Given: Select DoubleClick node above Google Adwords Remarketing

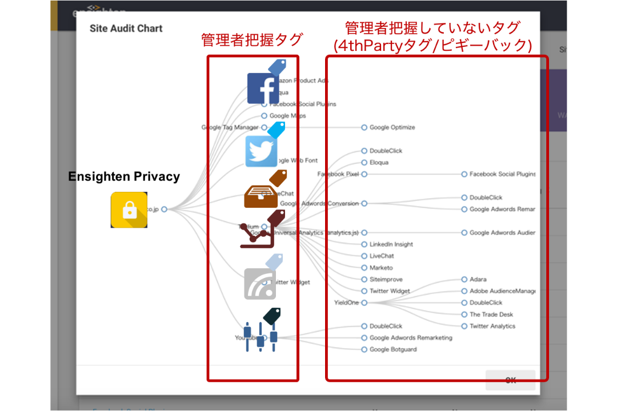Looking at the screenshot, I should [x=364, y=326].
